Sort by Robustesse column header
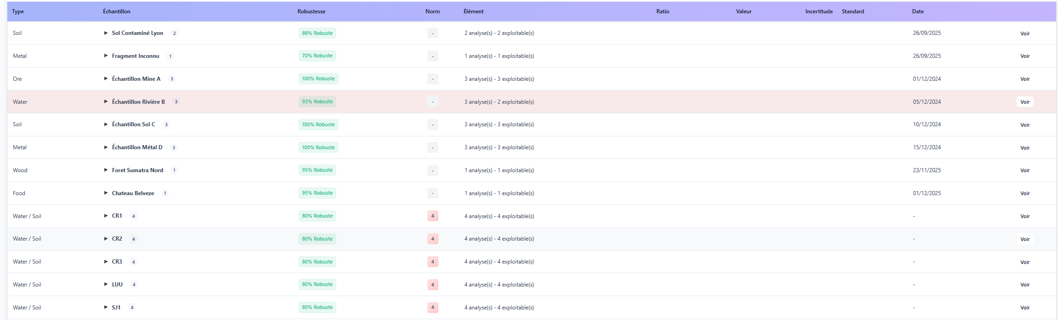Image resolution: width=1058 pixels, height=320 pixels. 311,11
